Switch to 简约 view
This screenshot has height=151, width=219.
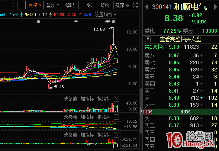[104, 5]
